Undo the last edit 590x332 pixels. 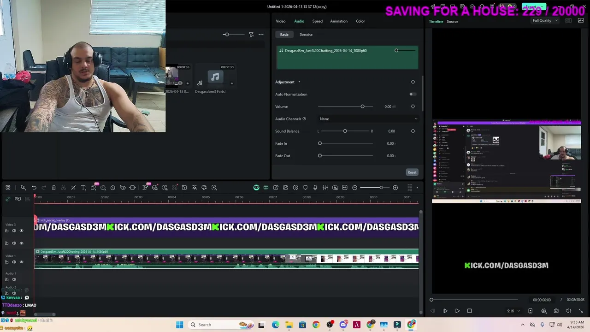34,188
